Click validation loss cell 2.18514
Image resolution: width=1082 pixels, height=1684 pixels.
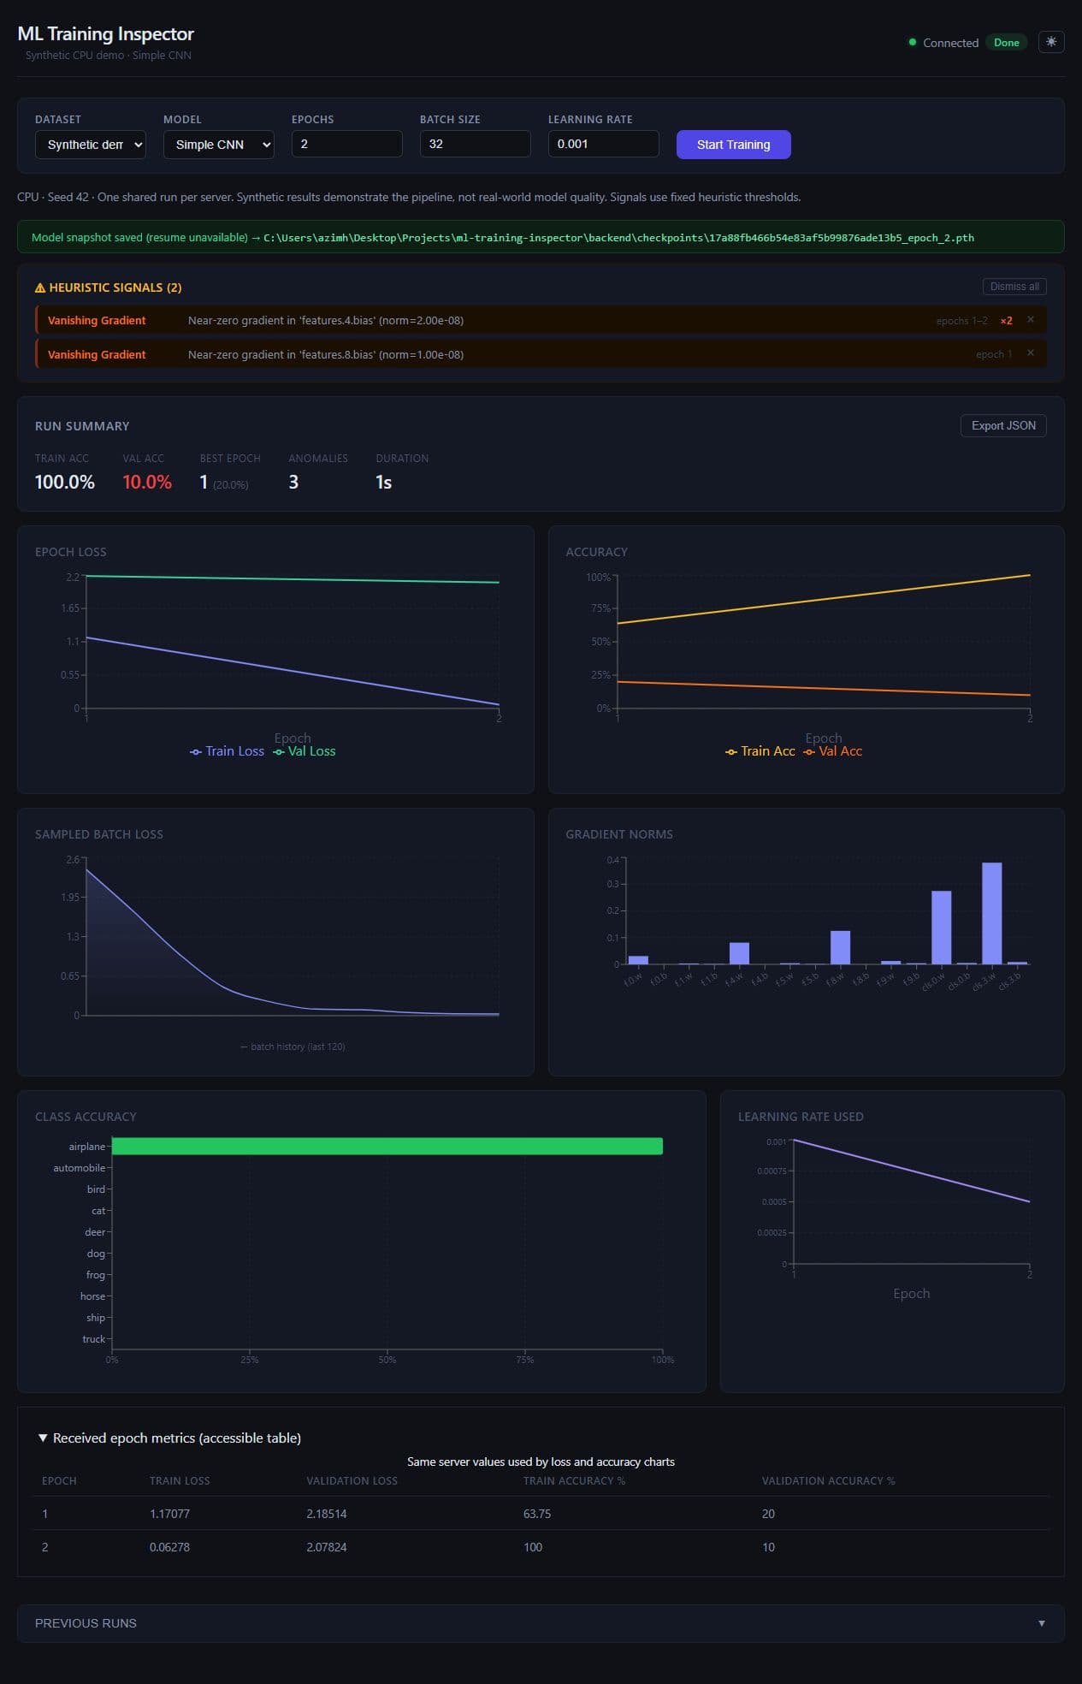(327, 1514)
